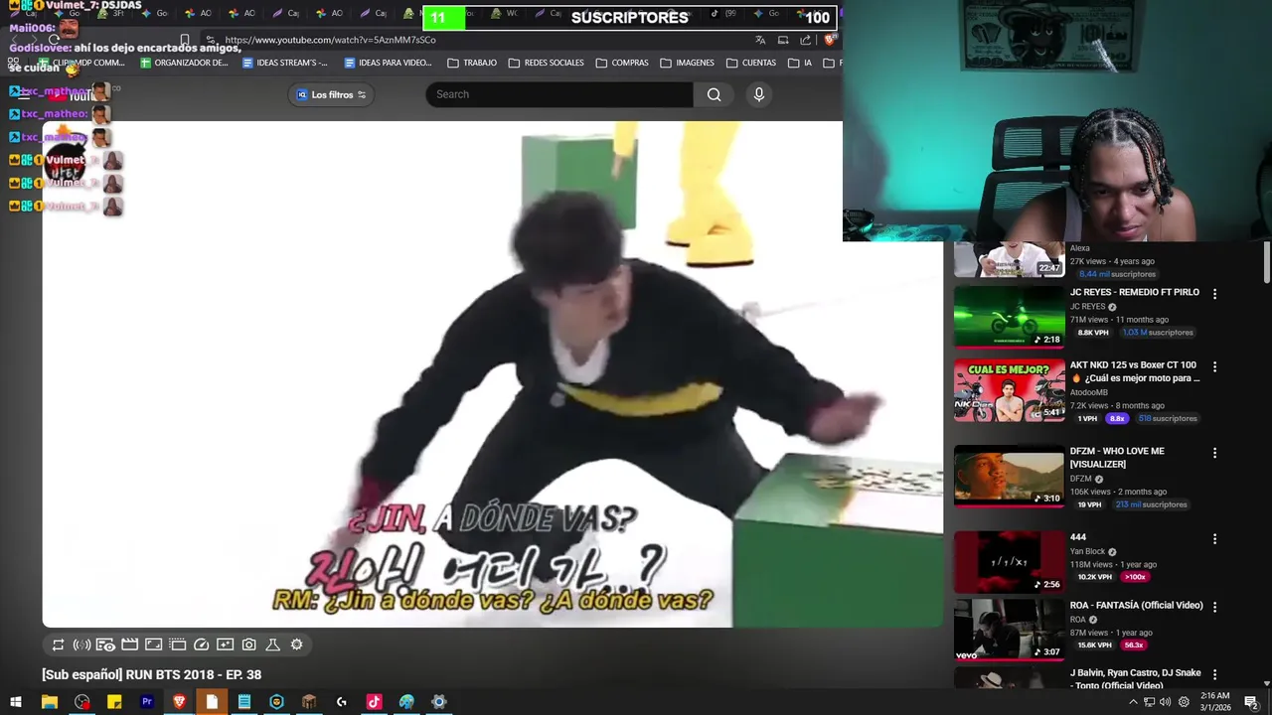Screen dimensions: 1272x715
Task: Open options menu for the 444 video
Action: click(x=1214, y=539)
